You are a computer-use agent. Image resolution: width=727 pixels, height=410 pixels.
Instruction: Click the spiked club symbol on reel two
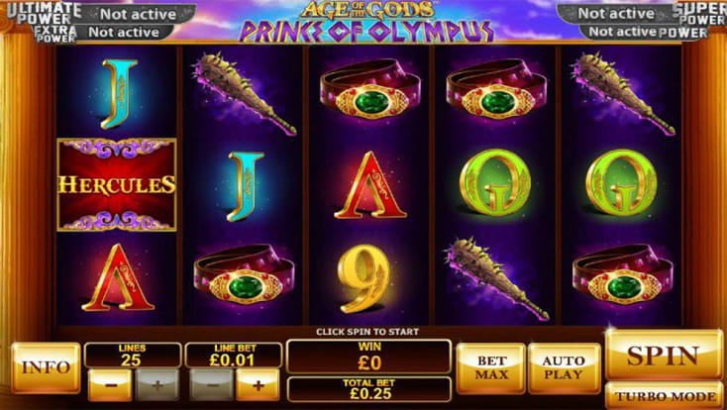(x=243, y=93)
